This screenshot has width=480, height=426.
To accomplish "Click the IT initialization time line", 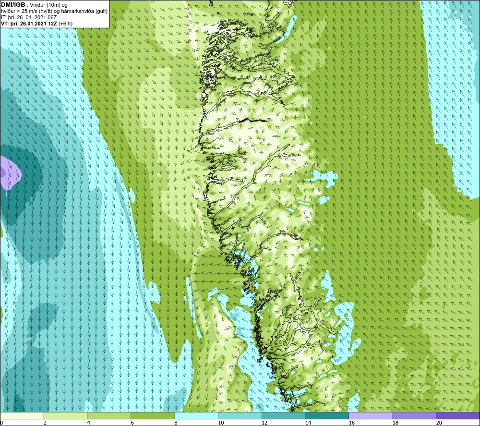I will pos(29,17).
